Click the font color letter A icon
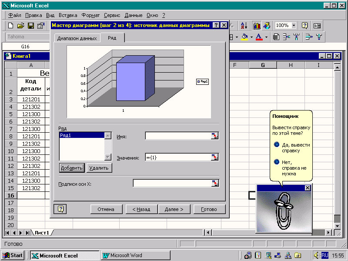 [259, 37]
